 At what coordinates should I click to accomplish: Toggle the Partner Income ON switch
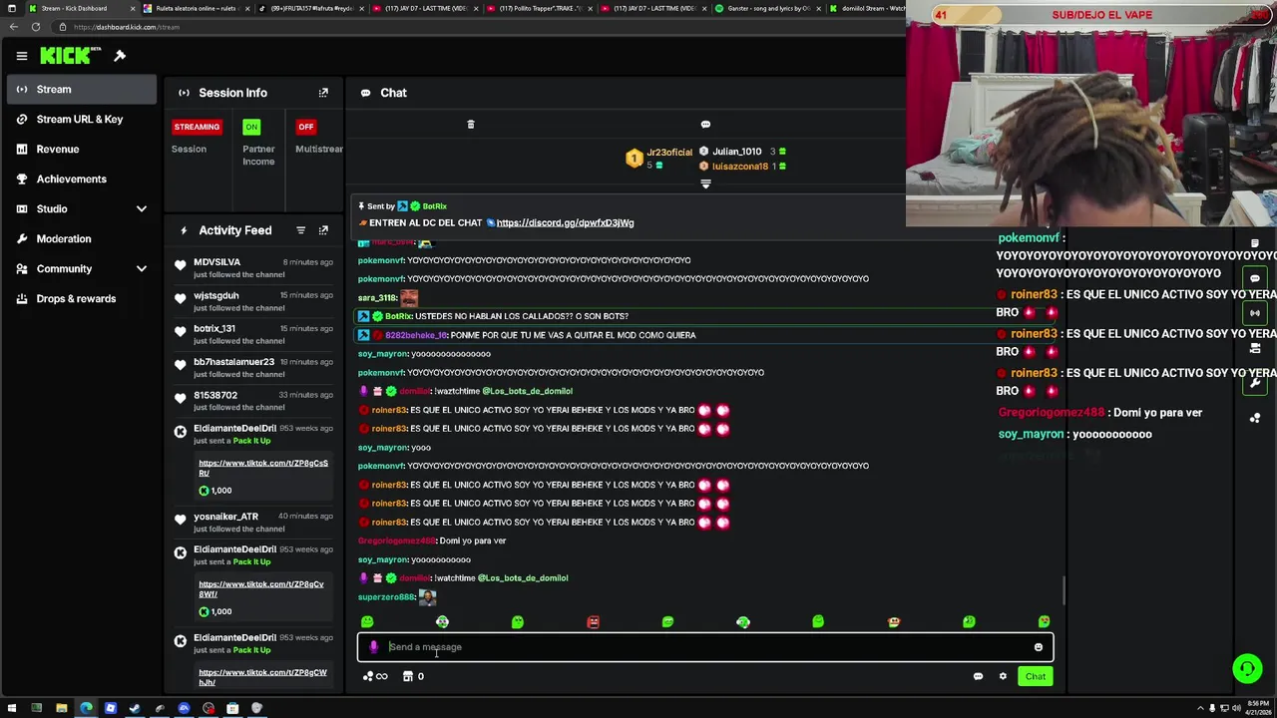251,127
